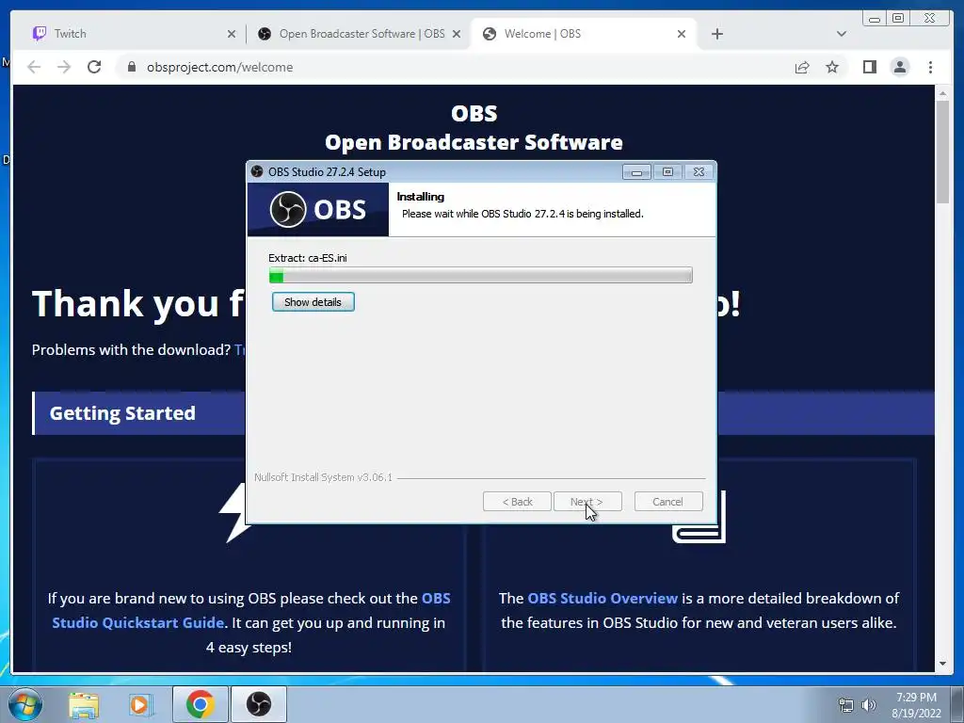
Task: Close the Welcome | OBS tab
Action: tap(682, 35)
